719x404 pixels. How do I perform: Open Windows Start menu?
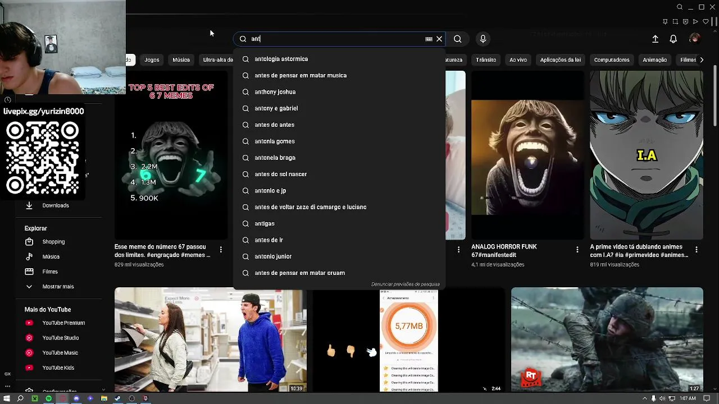click(7, 398)
